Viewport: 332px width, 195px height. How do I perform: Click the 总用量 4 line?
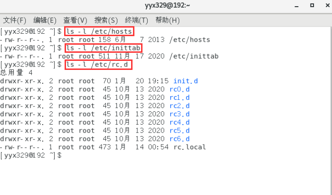point(16,73)
